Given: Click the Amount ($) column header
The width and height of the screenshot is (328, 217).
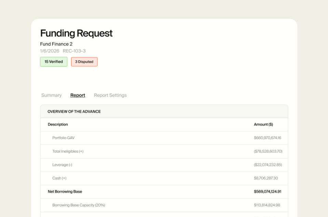Looking at the screenshot, I should pos(263,124).
